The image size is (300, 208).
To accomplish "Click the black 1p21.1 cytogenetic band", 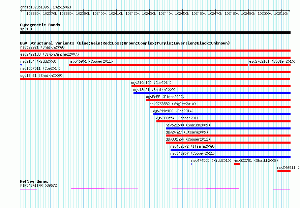I will pyautogui.click(x=155, y=33).
